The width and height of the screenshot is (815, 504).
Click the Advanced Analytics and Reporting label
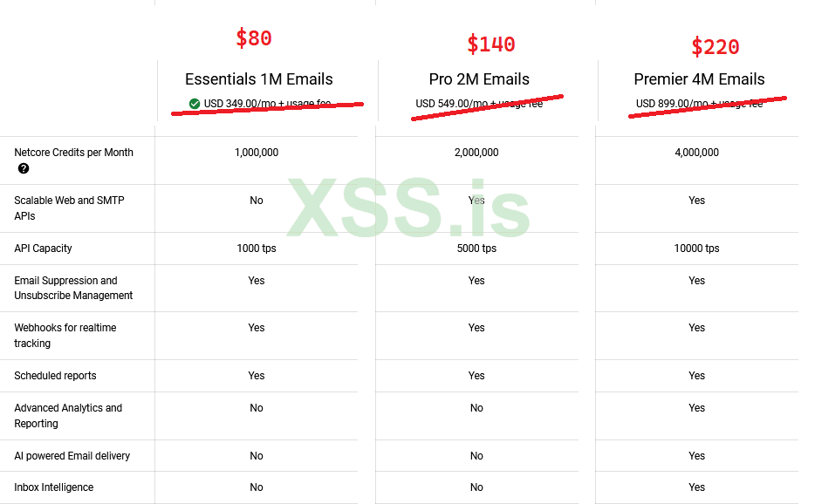point(68,415)
